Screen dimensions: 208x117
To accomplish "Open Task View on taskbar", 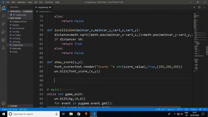I will coord(63,114).
